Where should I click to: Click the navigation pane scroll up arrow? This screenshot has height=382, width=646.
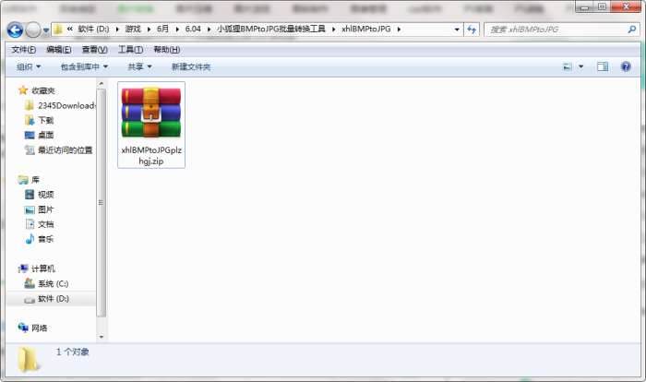coord(101,84)
